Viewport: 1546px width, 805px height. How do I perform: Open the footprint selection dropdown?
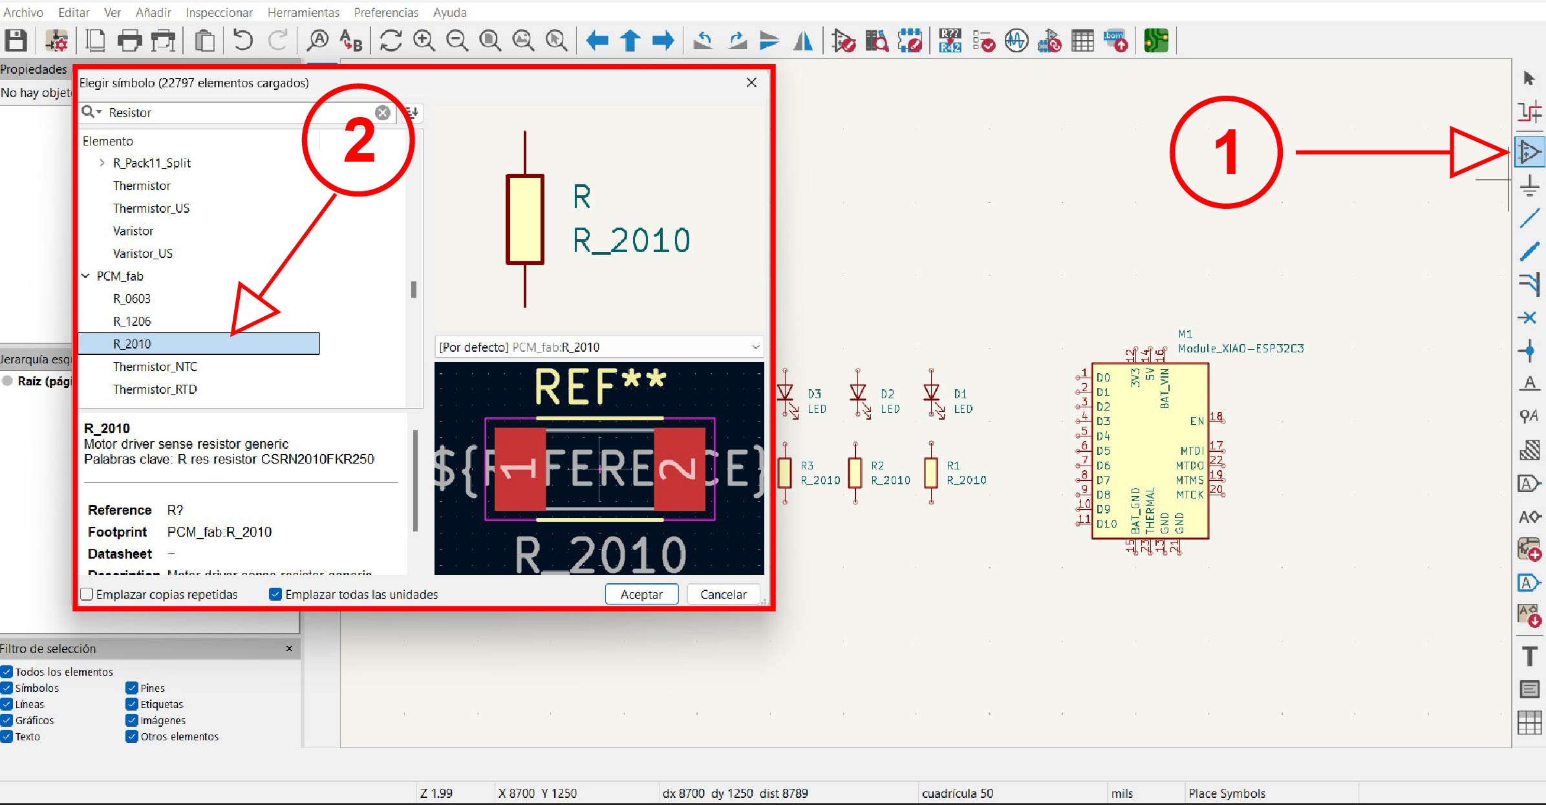pyautogui.click(x=755, y=347)
